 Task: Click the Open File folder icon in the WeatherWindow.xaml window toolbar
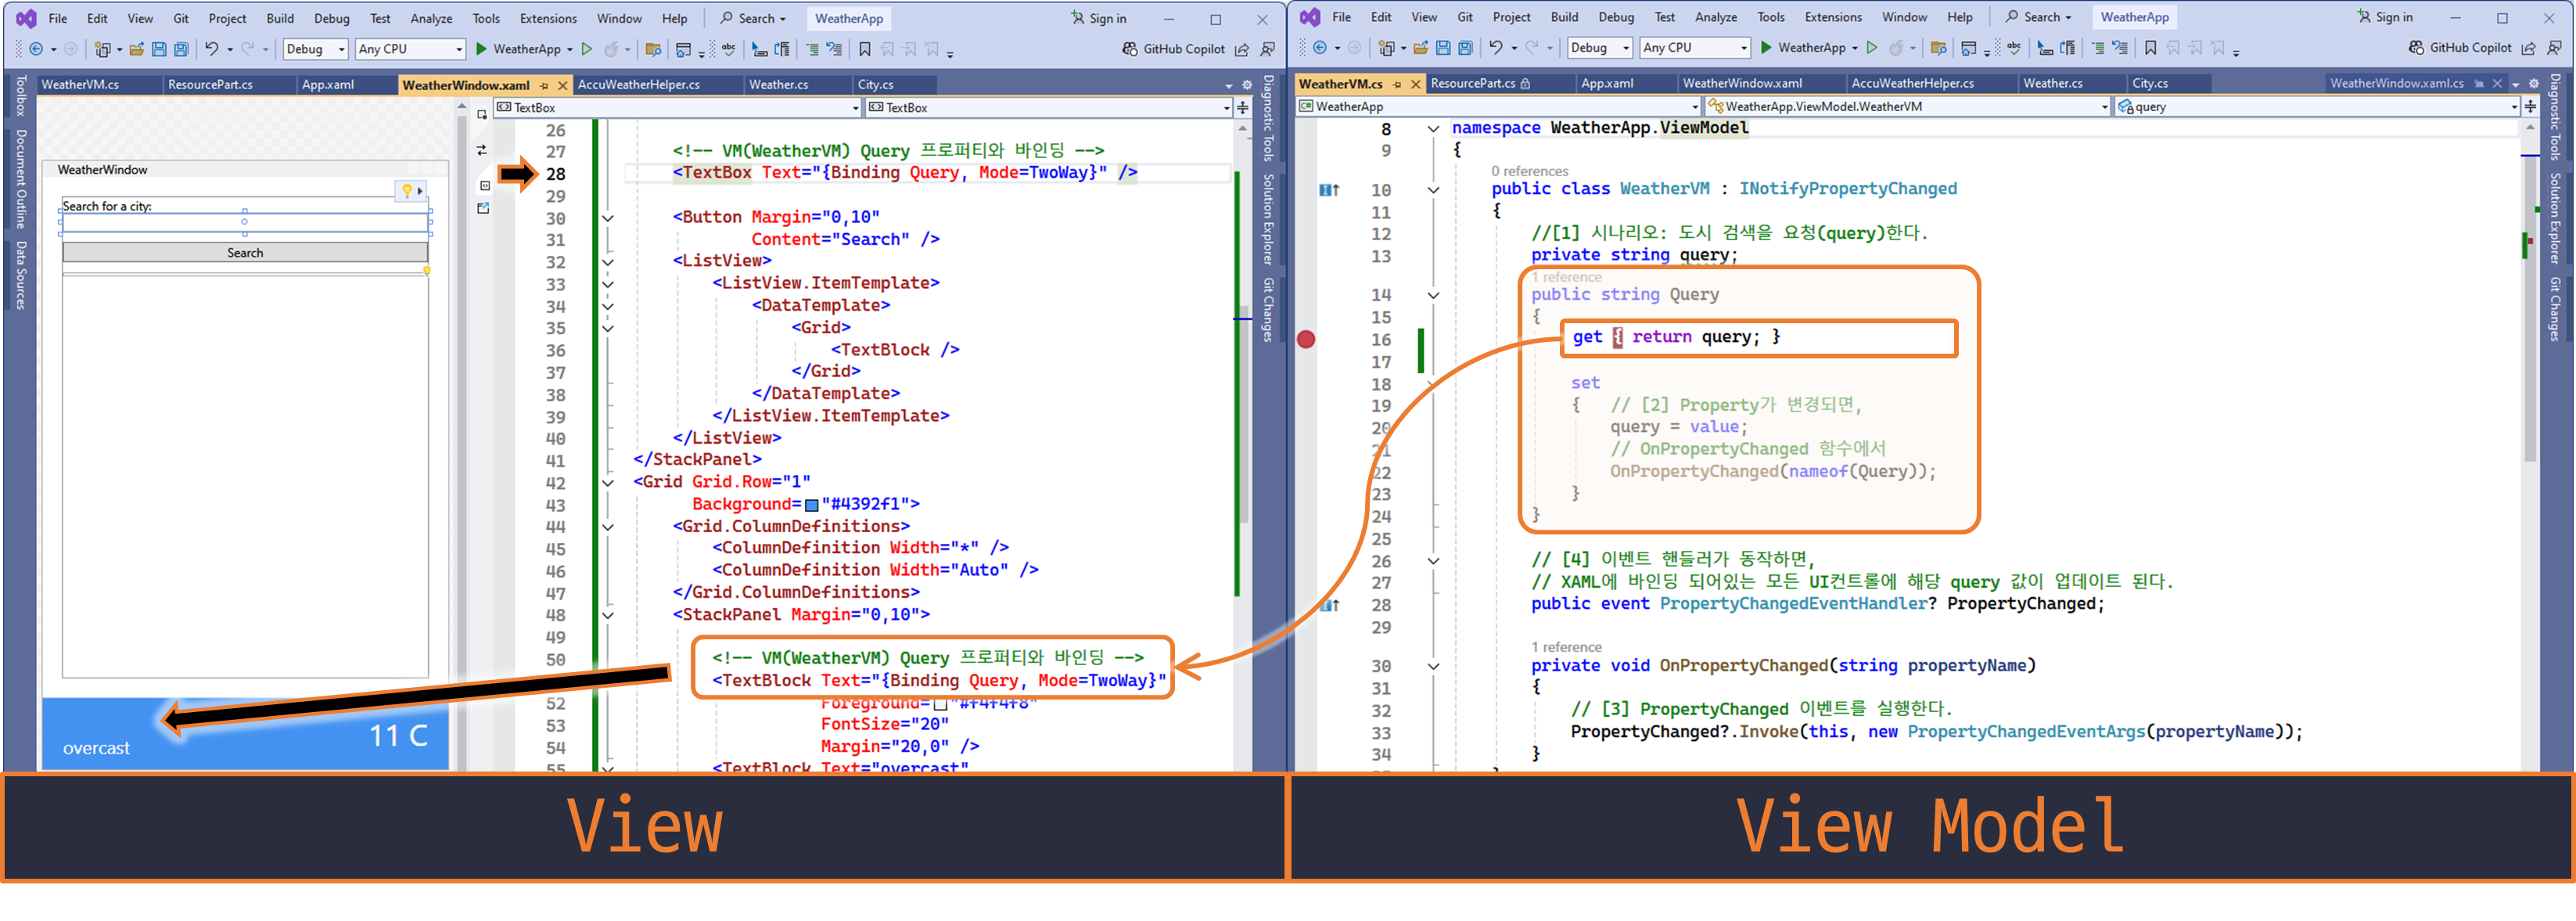136,49
